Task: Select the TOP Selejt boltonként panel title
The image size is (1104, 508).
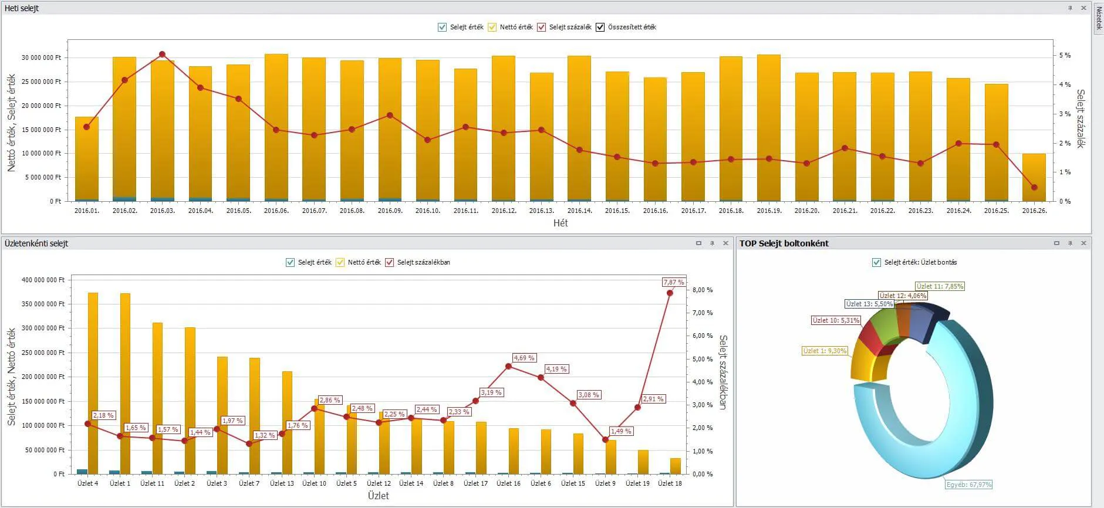Action: [x=784, y=243]
